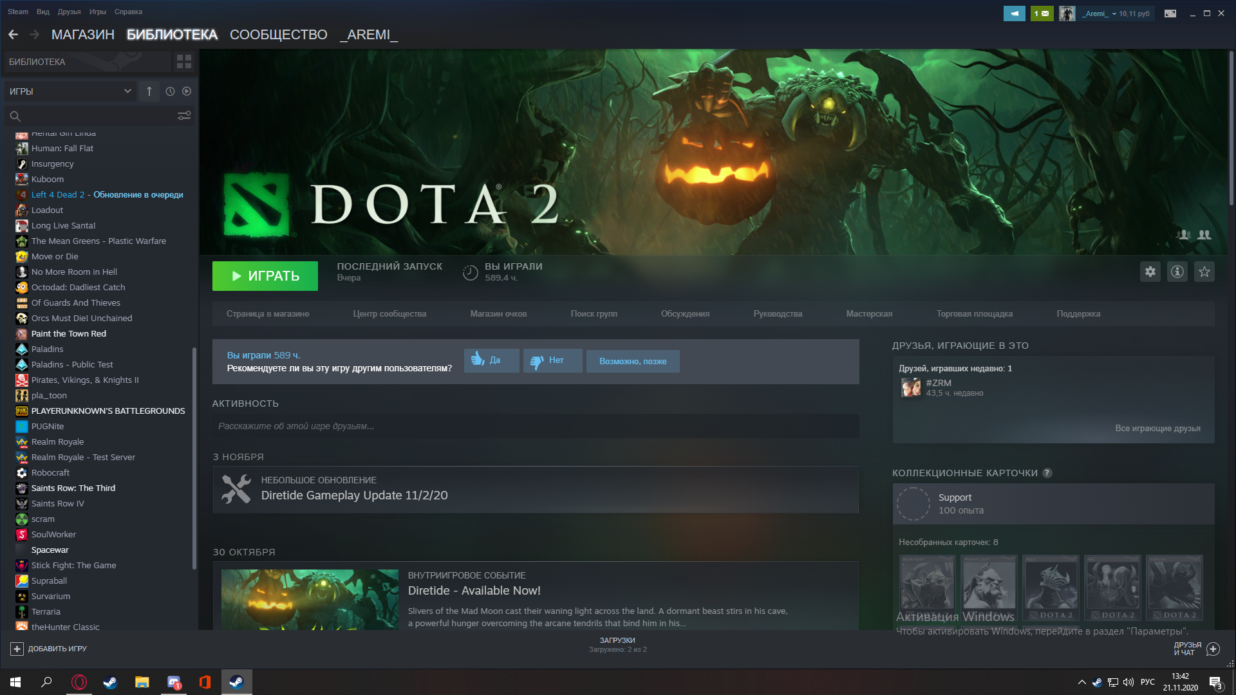This screenshot has height=695, width=1236.
Task: Open the Вид menu
Action: 43,12
